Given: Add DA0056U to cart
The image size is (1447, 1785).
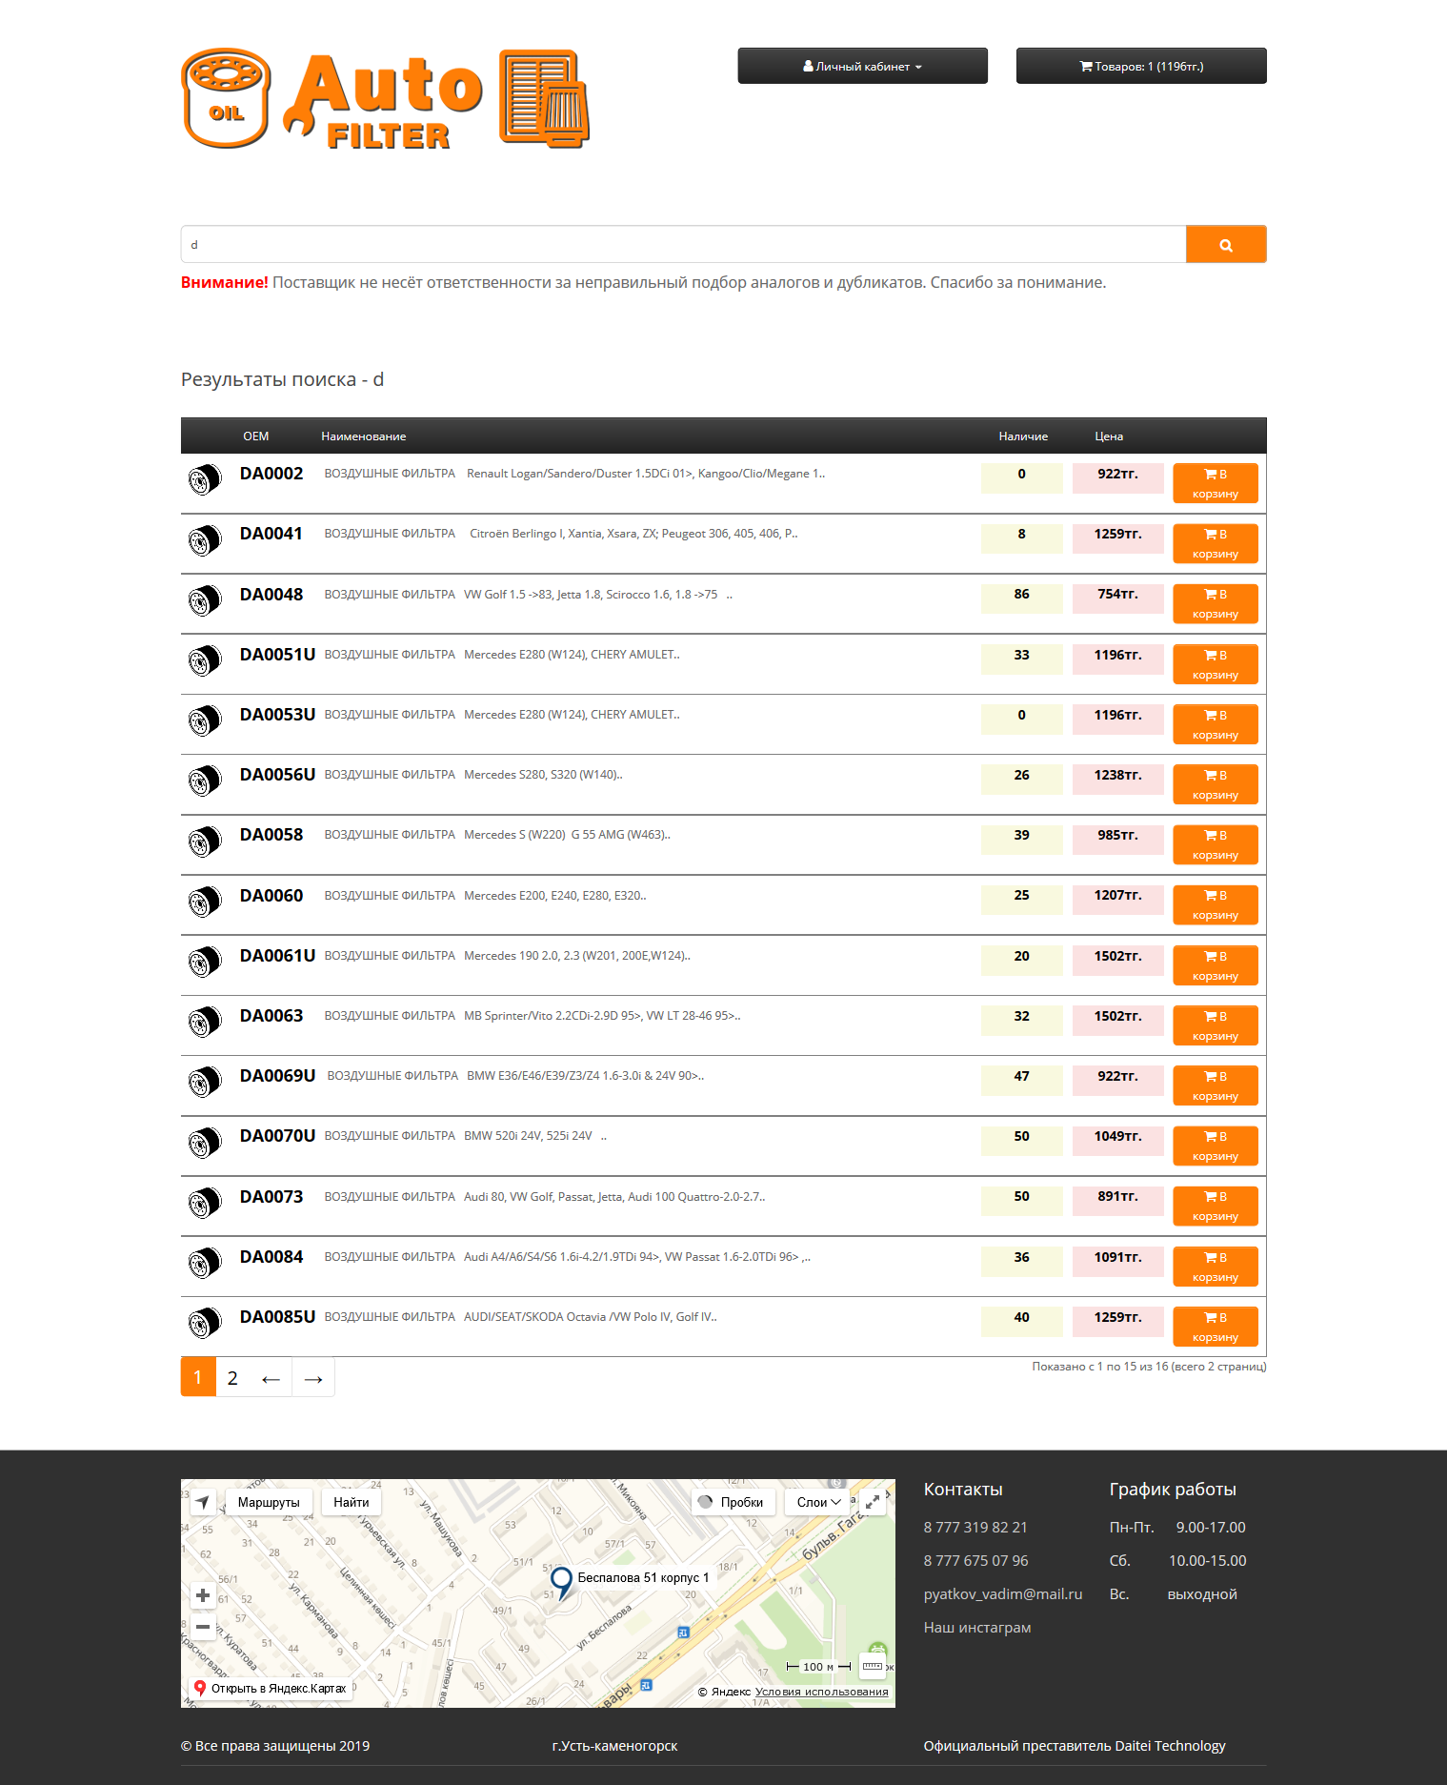Looking at the screenshot, I should (x=1216, y=784).
